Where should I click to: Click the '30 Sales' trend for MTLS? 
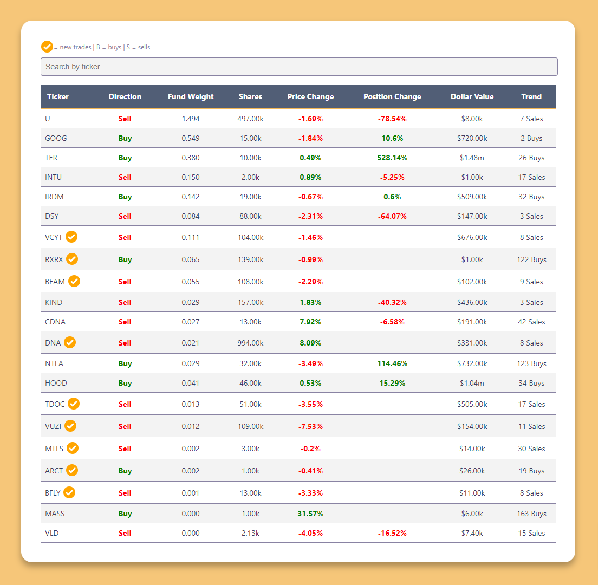tap(531, 448)
